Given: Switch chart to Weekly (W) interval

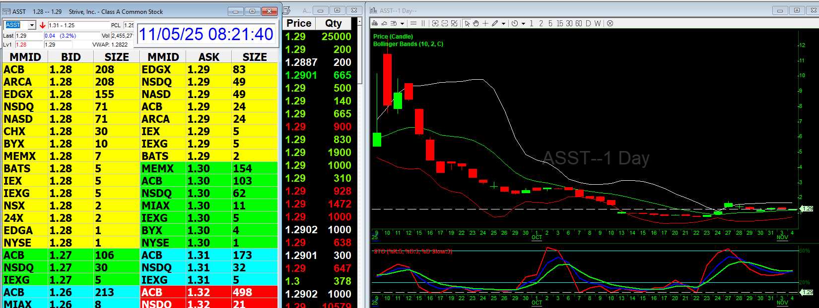Looking at the screenshot, I should (x=598, y=23).
